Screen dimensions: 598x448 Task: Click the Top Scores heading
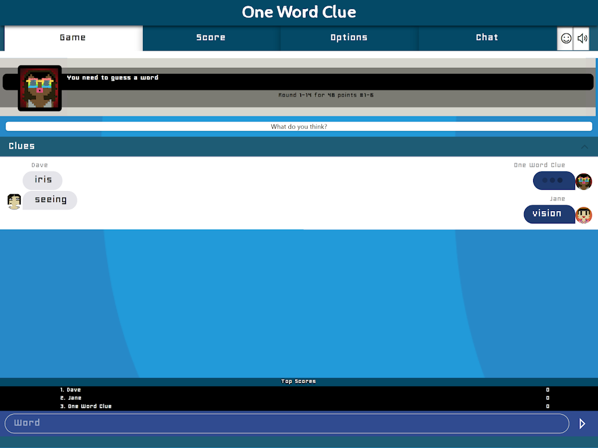[298, 381]
